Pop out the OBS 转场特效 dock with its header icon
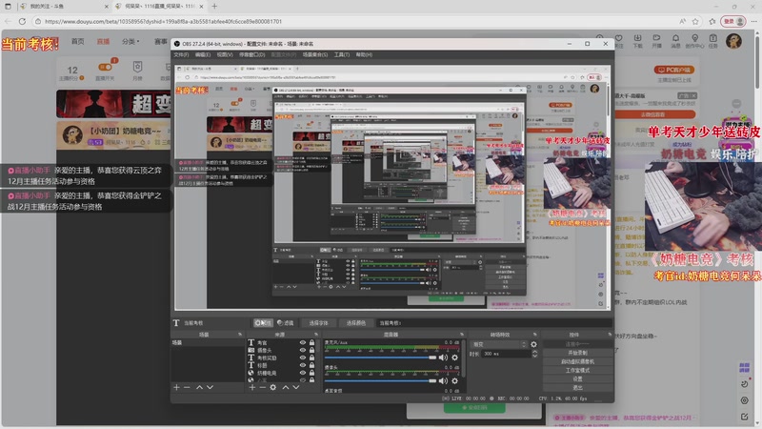The width and height of the screenshot is (762, 429). [535, 335]
